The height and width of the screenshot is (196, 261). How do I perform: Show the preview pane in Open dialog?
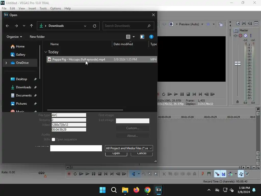[x=142, y=37]
